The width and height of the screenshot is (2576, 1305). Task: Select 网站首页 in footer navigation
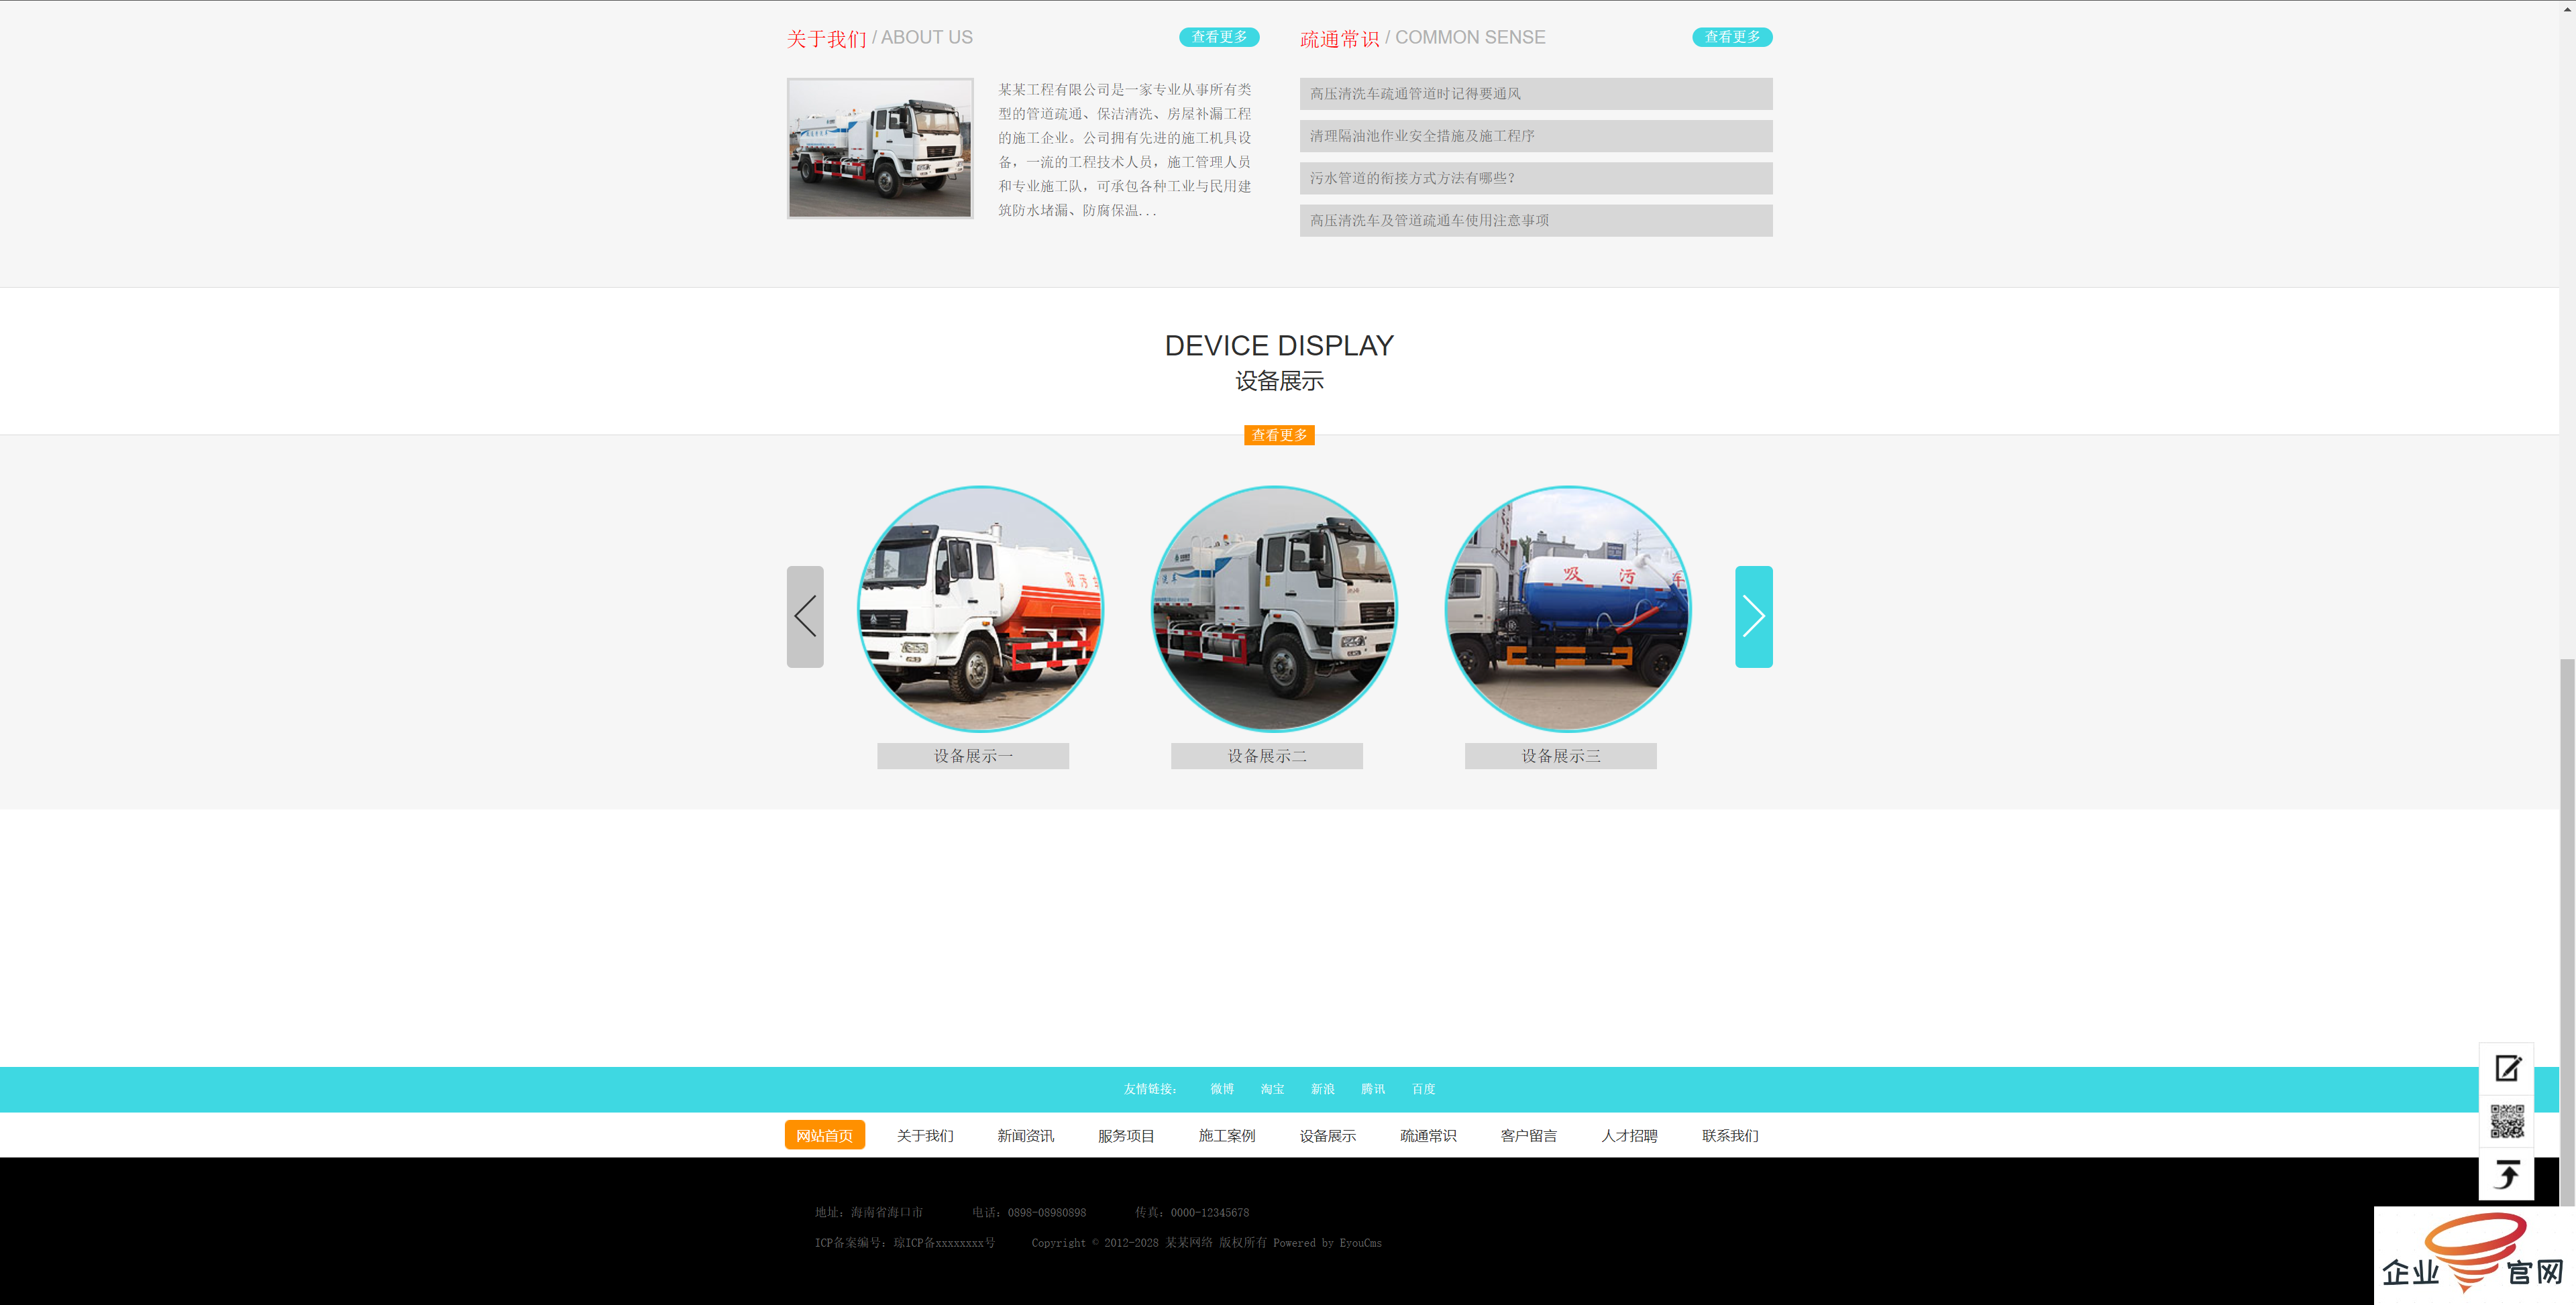click(825, 1135)
